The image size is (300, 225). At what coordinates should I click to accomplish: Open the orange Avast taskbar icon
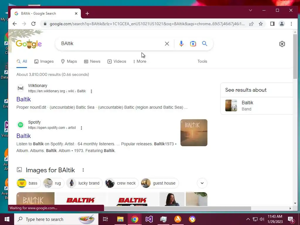click(x=178, y=219)
